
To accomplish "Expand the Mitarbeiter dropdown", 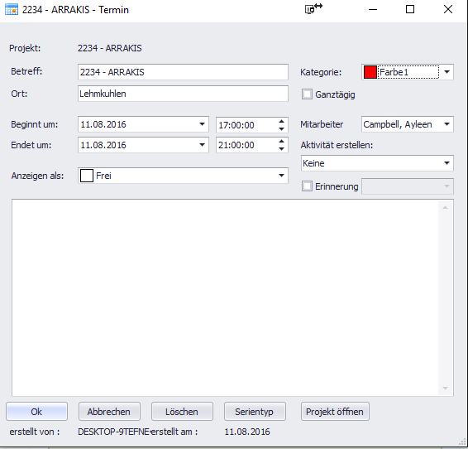I will pos(447,124).
